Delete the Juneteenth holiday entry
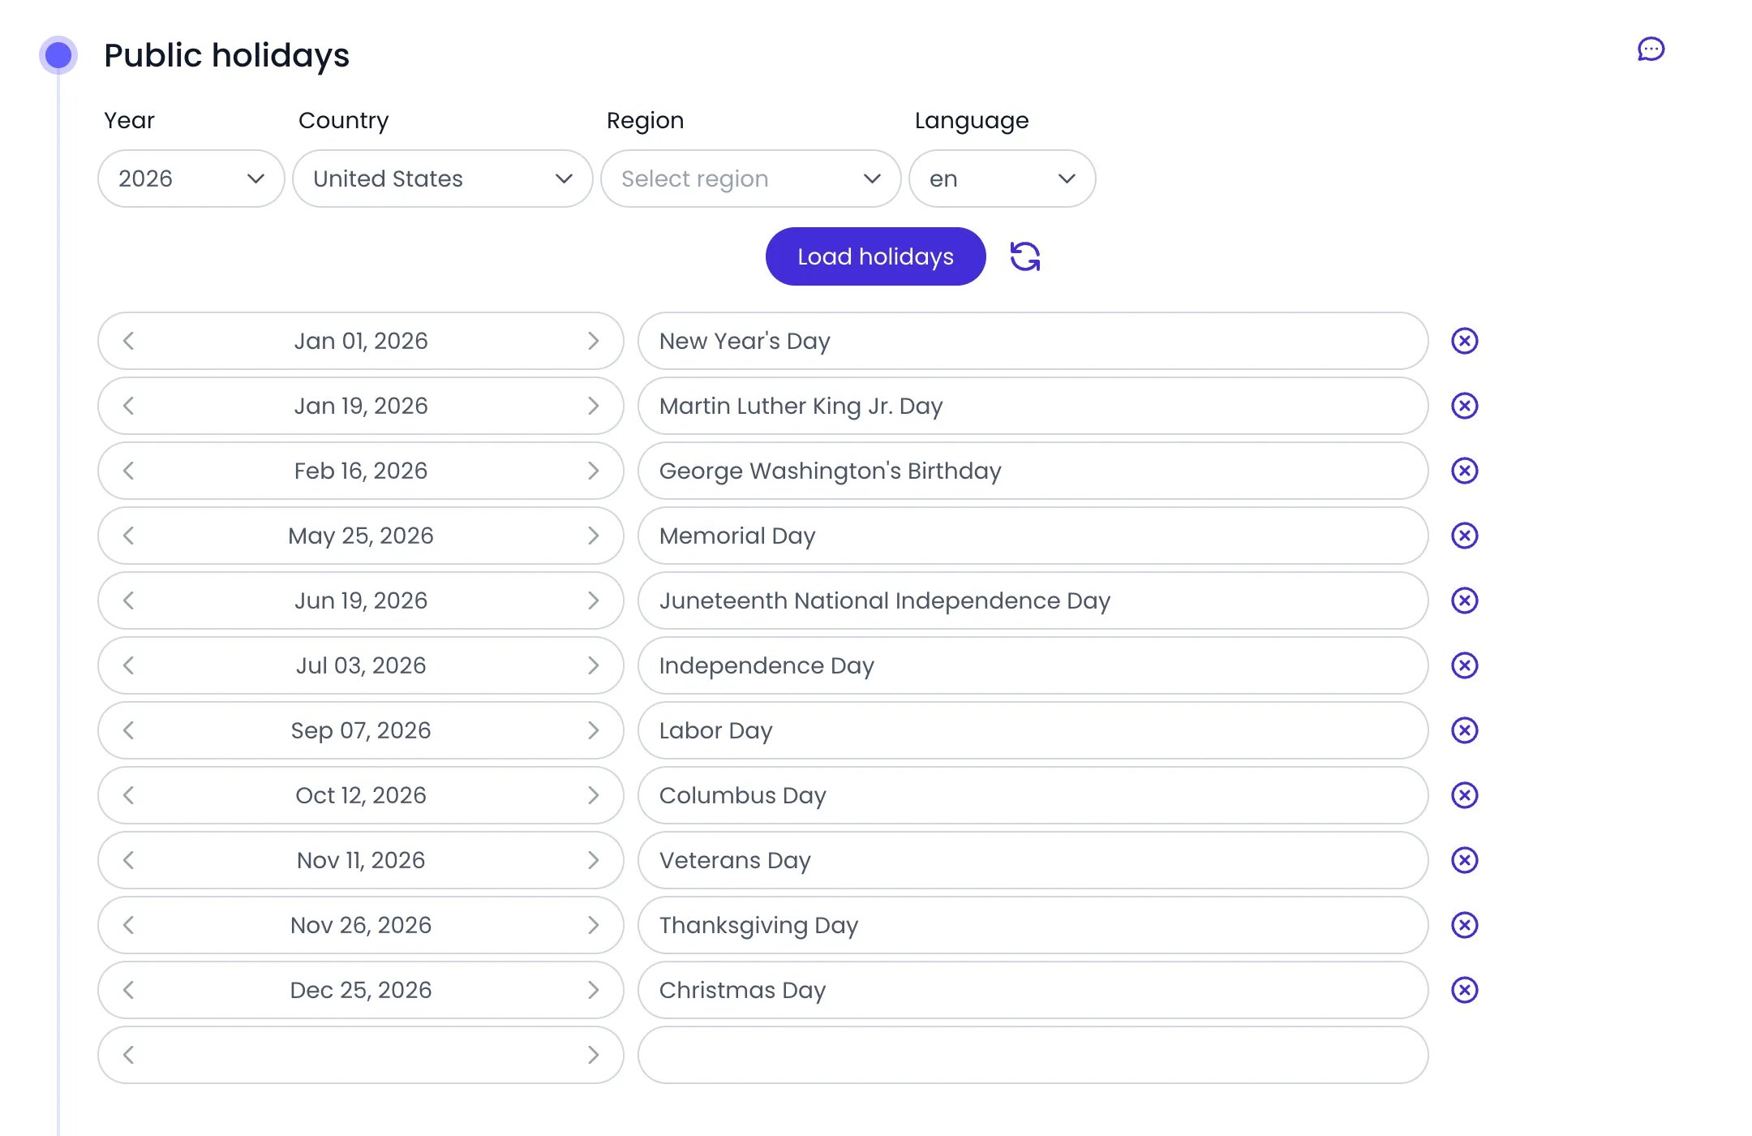The height and width of the screenshot is (1136, 1752). click(1464, 600)
